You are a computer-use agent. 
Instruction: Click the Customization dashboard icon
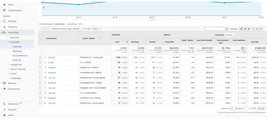click(5, 10)
